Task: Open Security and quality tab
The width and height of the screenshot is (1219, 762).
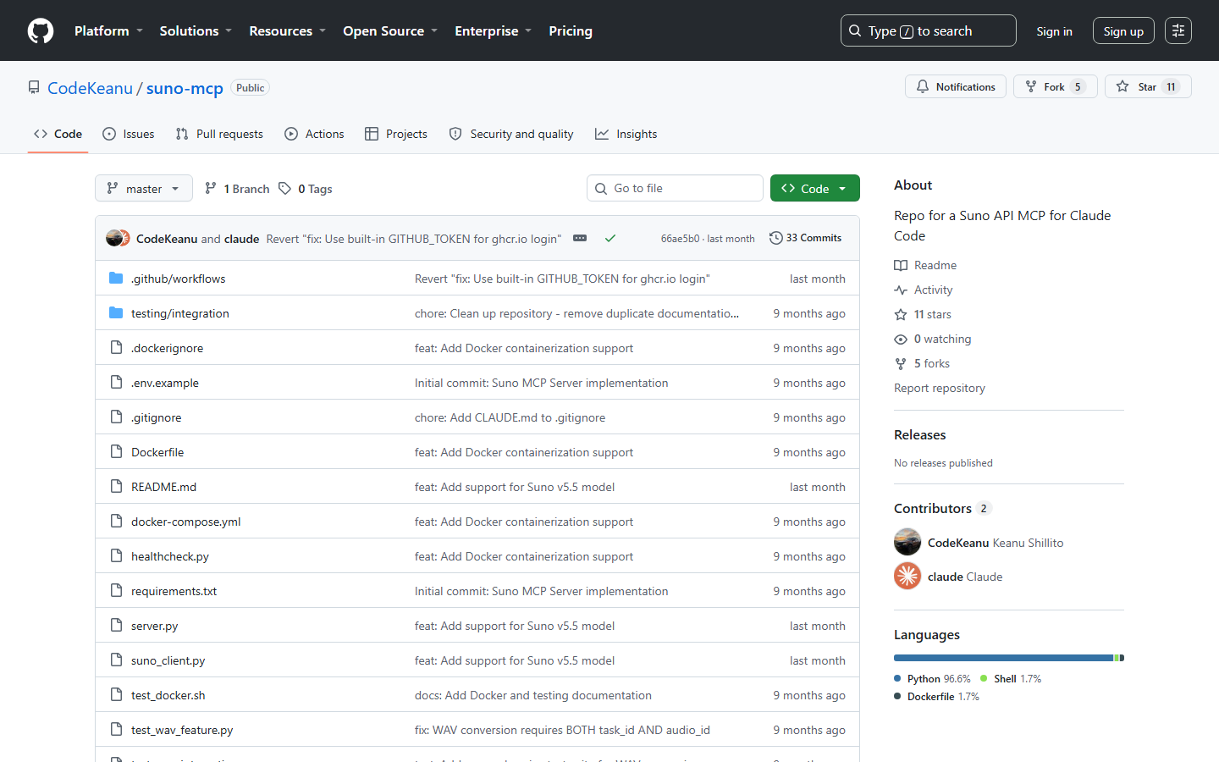Action: point(511,134)
